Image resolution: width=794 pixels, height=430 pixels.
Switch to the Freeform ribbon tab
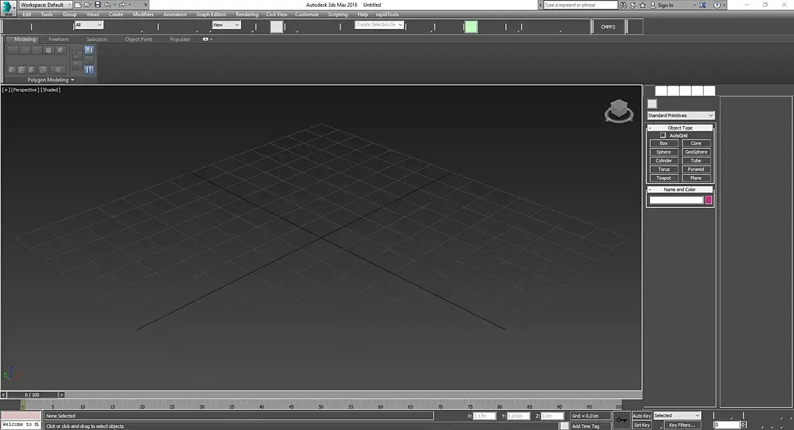point(59,39)
